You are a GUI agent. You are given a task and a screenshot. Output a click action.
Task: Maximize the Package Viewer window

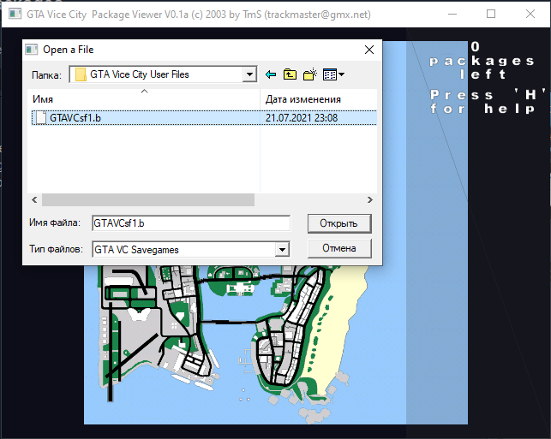pyautogui.click(x=491, y=14)
